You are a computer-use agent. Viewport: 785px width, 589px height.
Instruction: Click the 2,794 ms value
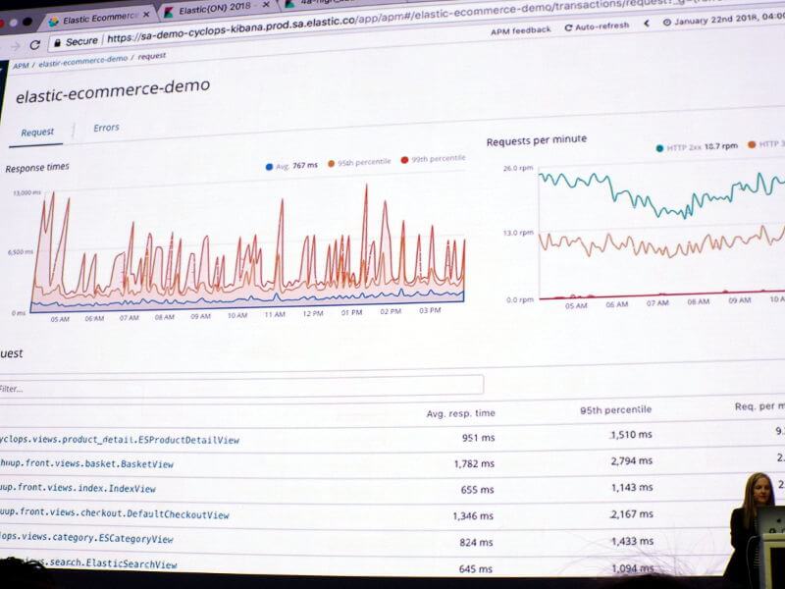pyautogui.click(x=631, y=460)
